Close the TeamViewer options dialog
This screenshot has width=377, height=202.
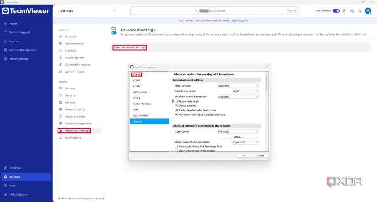coord(266,67)
